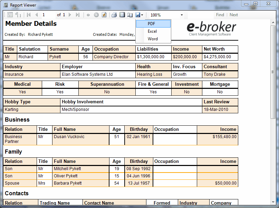Viewport: 279px width, 208px height.
Task: Close the Report Viewer window
Action: point(269,4)
